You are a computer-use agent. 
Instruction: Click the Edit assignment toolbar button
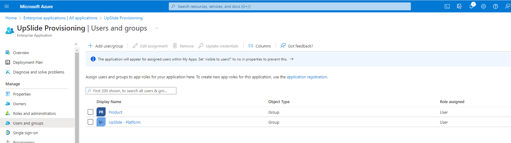(150, 46)
